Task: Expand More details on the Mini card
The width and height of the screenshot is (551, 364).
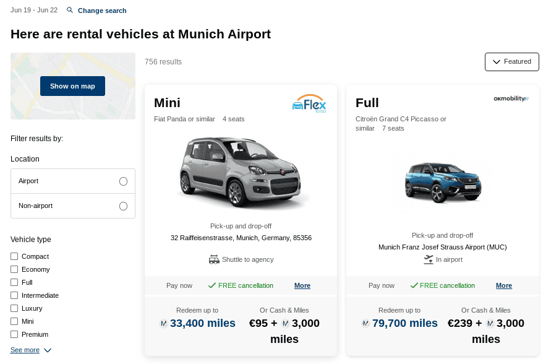Action: (302, 285)
